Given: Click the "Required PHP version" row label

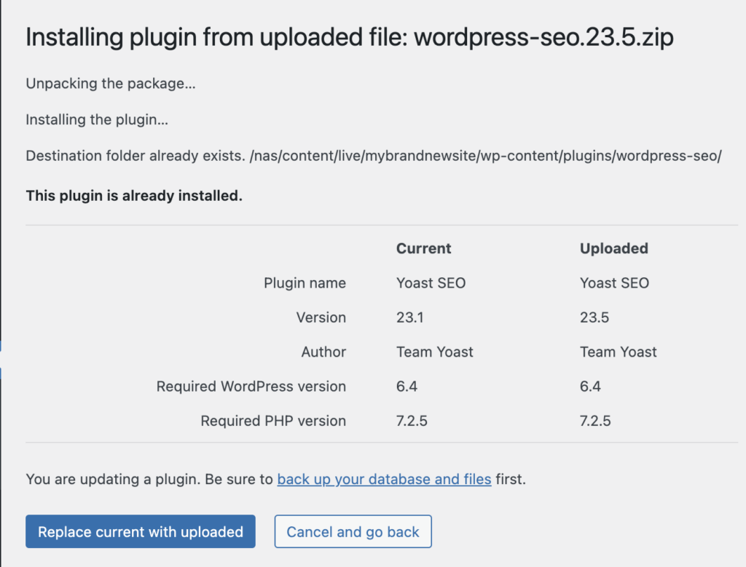Looking at the screenshot, I should [272, 421].
